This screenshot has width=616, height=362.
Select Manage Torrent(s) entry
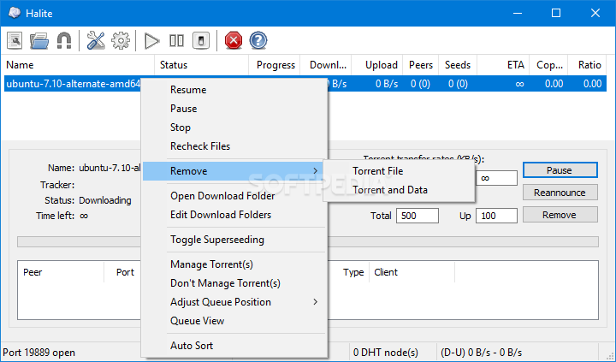(234, 264)
